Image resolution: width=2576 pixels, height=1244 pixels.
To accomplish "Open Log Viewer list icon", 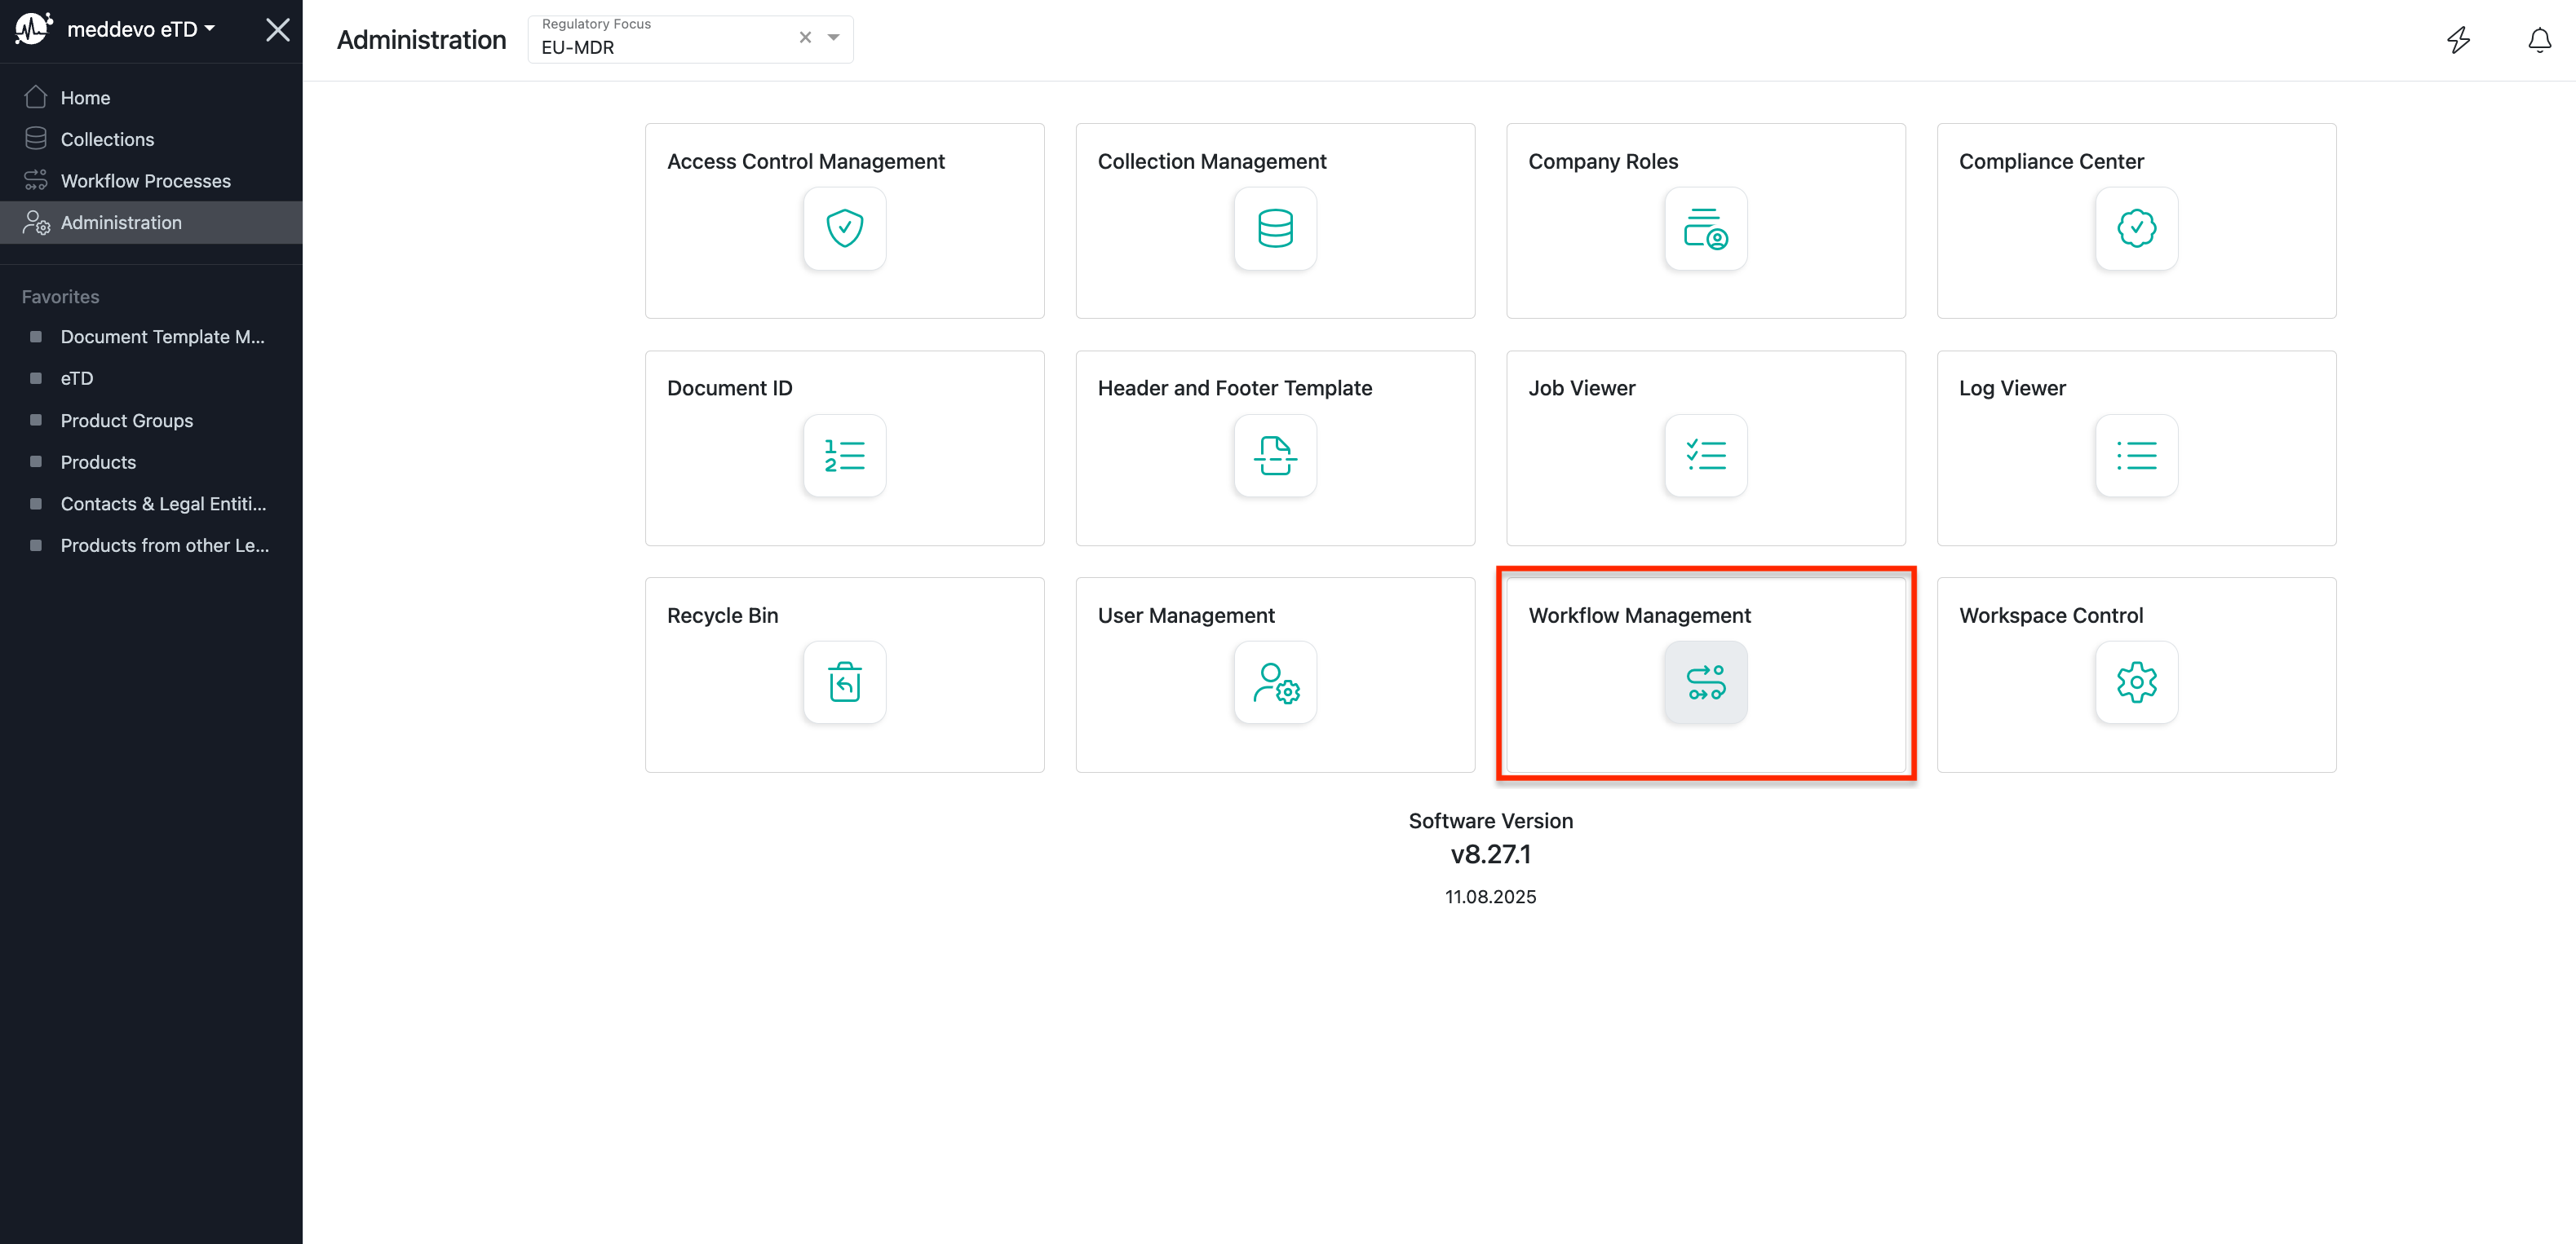I will coord(2136,456).
